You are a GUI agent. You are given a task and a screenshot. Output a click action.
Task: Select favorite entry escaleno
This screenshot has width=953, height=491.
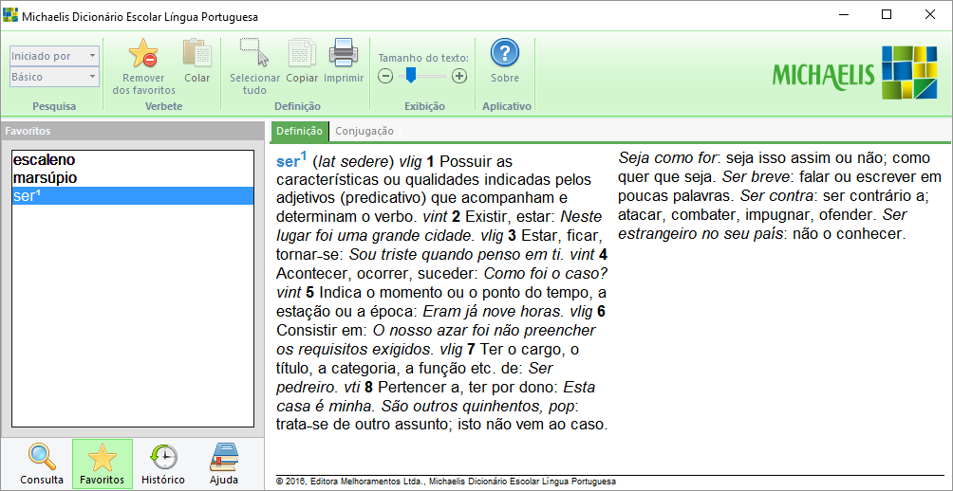coord(133,160)
